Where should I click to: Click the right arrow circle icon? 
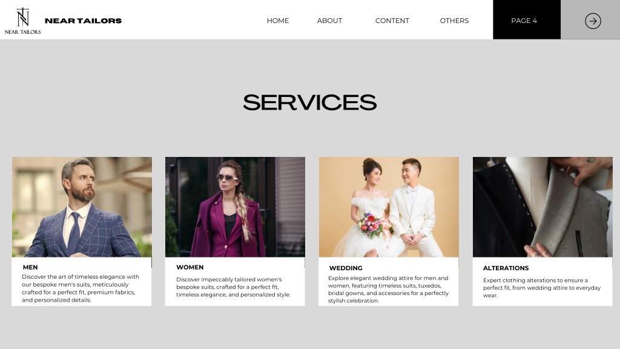click(x=593, y=21)
